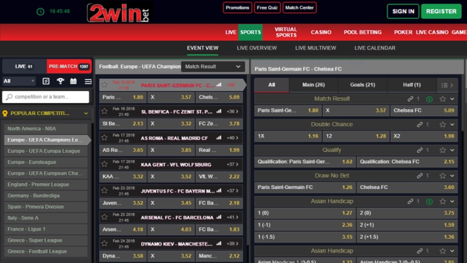This screenshot has width=467, height=263.
Task: Favorite the AS Roma match star
Action: (104, 137)
